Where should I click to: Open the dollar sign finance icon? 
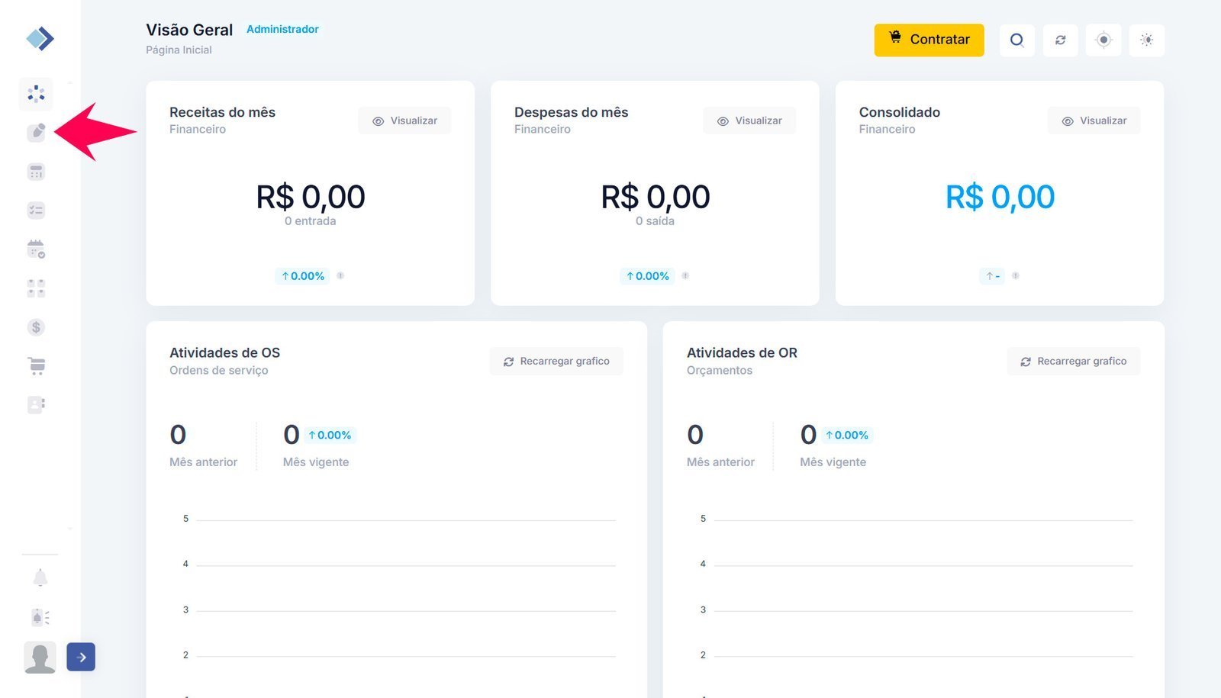click(36, 327)
